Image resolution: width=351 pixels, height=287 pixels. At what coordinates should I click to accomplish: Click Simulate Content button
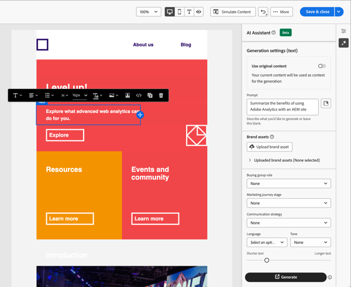pyautogui.click(x=233, y=12)
